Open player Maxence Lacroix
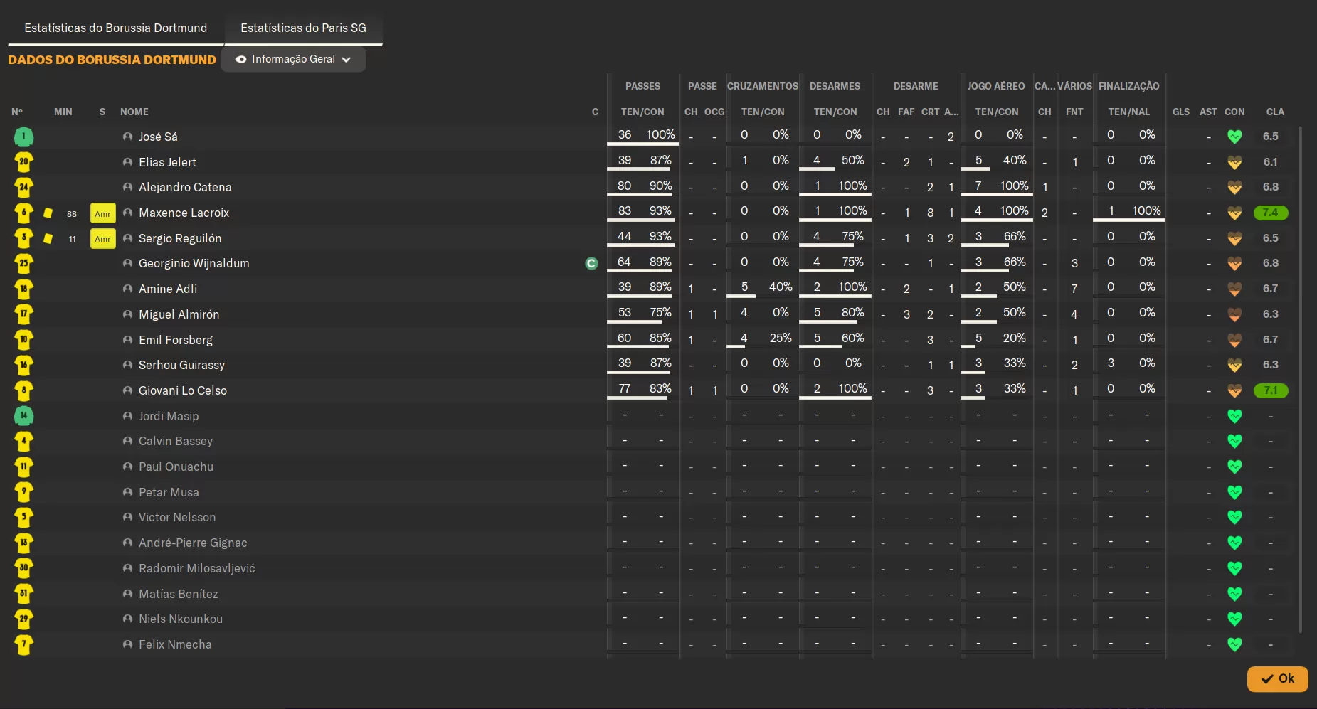 pyautogui.click(x=184, y=213)
